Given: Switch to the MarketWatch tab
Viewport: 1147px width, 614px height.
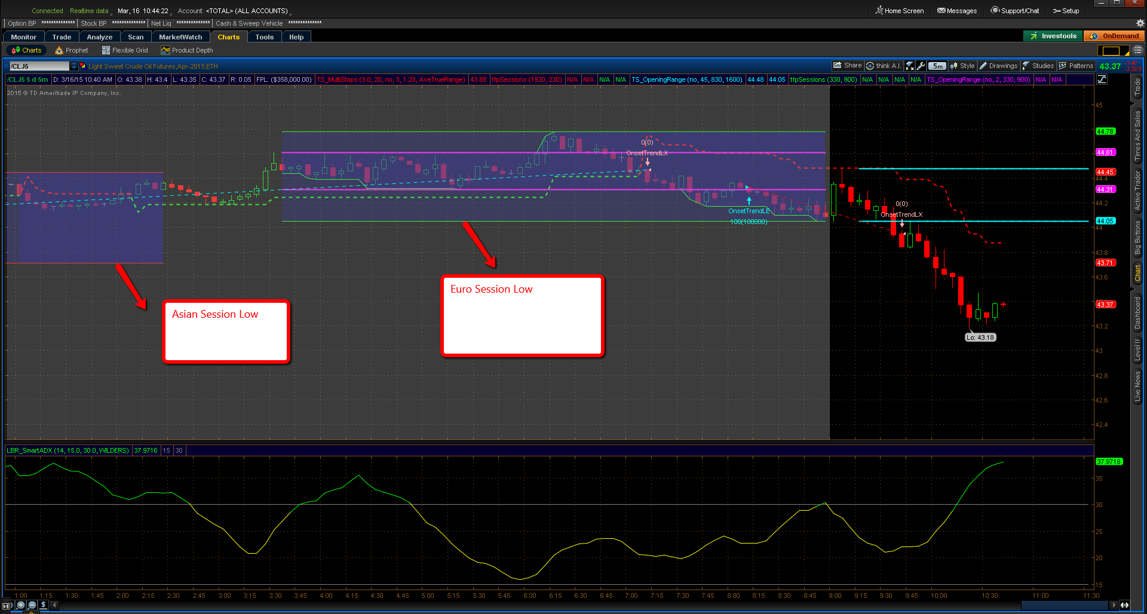Looking at the screenshot, I should coord(180,37).
